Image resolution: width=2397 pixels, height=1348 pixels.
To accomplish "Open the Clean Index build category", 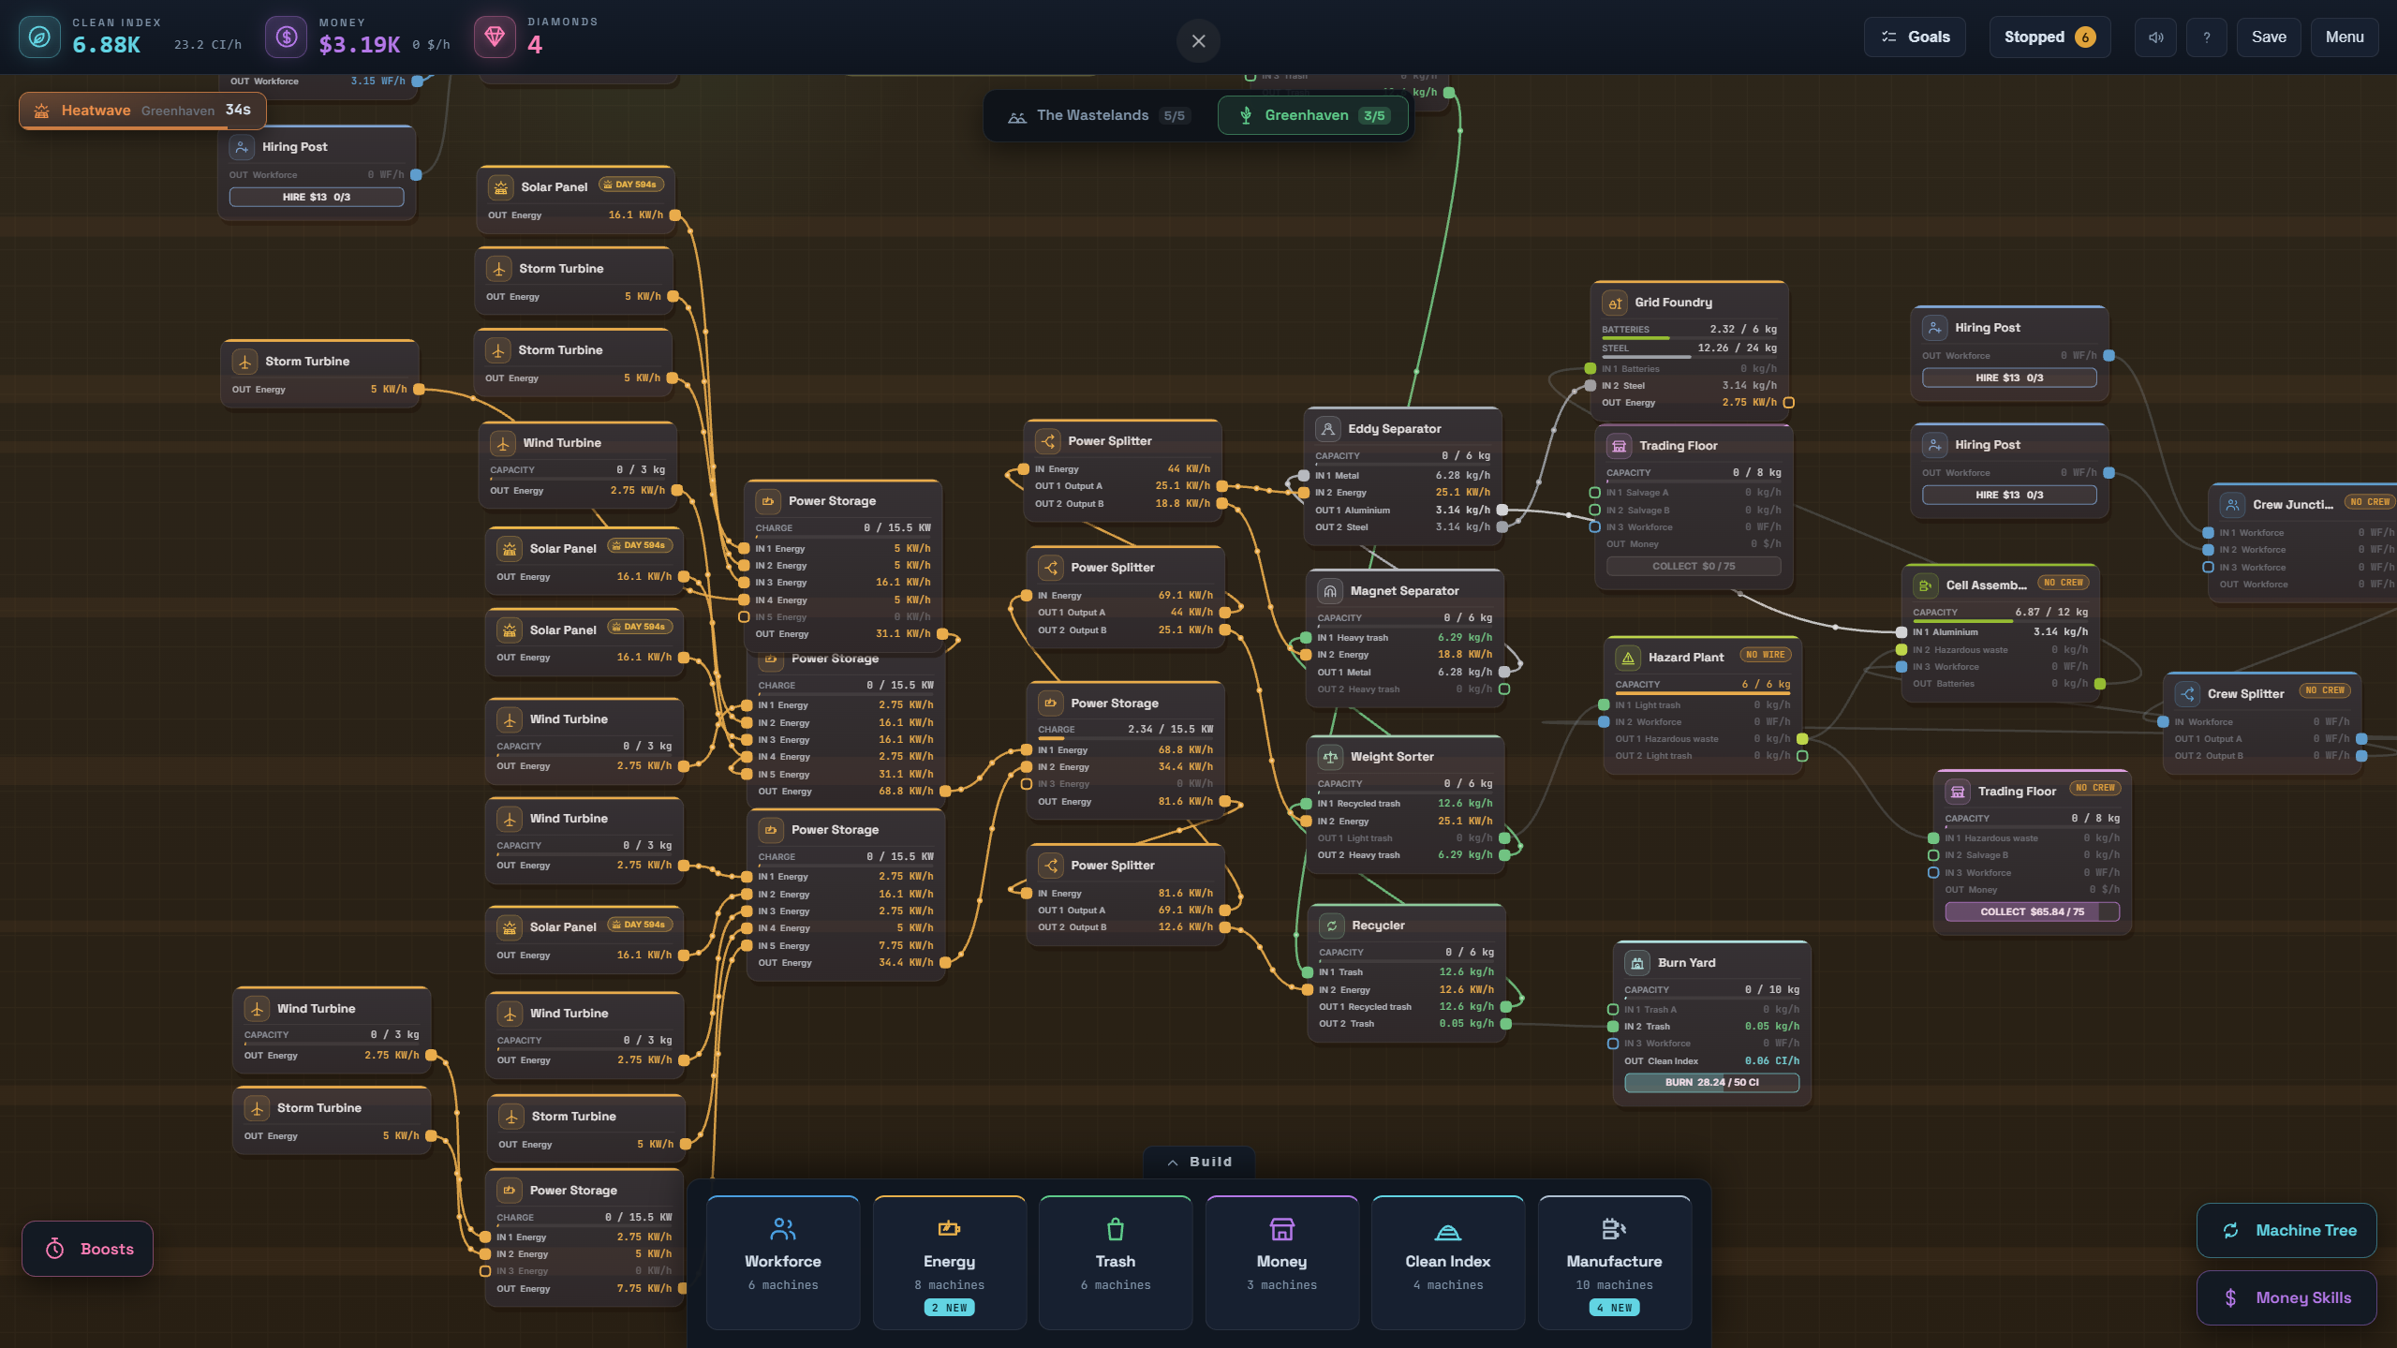I will [x=1448, y=1261].
